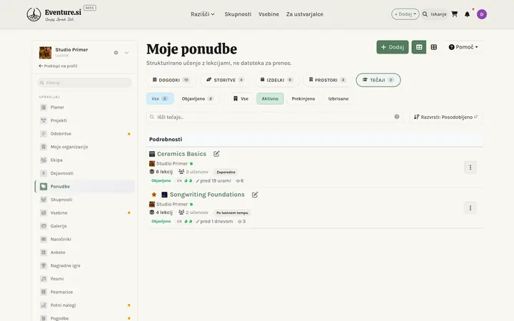Image resolution: width=514 pixels, height=321 pixels.
Task: Open the Pomoč help dropdown
Action: [463, 47]
